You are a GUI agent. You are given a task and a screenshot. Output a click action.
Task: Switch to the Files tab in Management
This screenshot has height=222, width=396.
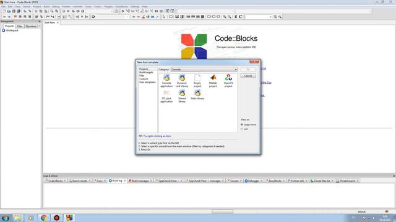[x=20, y=26]
